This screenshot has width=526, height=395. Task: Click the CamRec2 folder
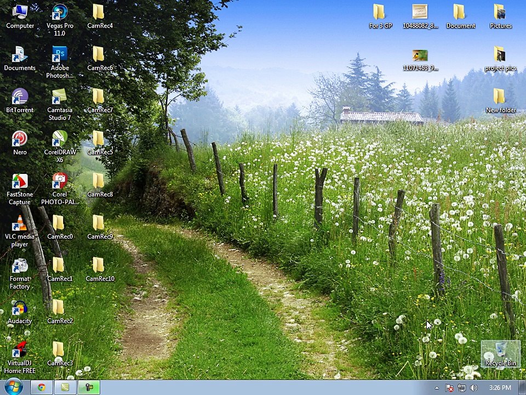tap(60, 312)
